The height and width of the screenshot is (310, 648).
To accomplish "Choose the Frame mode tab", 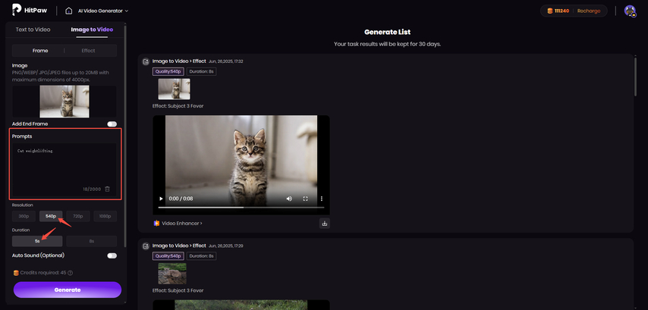I will point(40,51).
